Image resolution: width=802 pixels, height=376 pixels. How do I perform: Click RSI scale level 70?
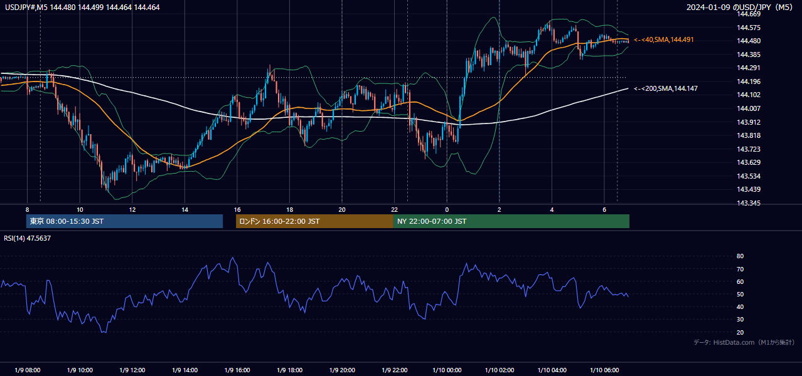[740, 269]
